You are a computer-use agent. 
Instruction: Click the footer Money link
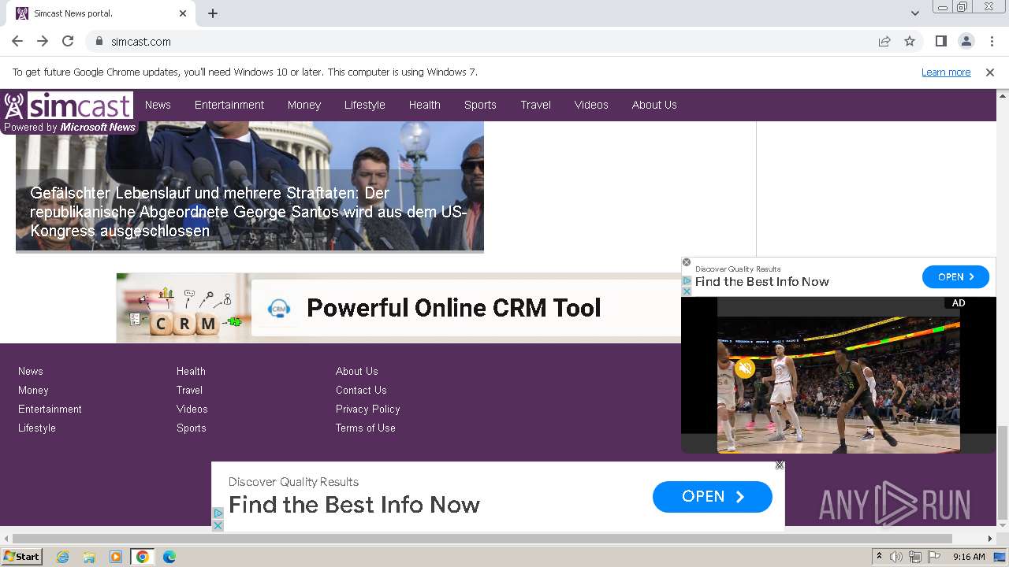pyautogui.click(x=33, y=390)
